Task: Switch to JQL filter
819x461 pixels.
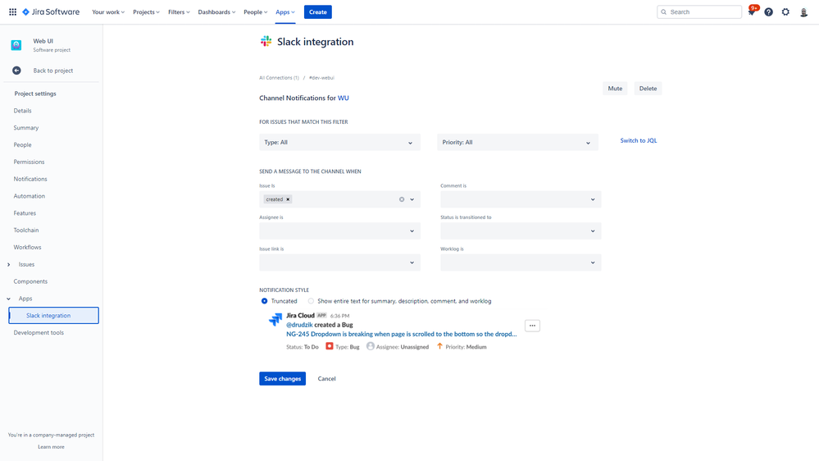Action: (639, 140)
